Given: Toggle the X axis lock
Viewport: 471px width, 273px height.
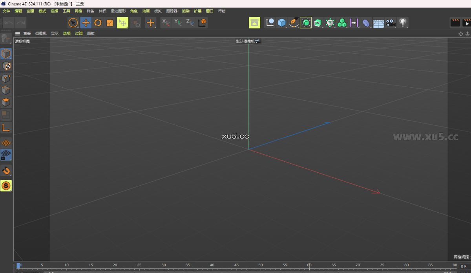Looking at the screenshot, I should [165, 23].
